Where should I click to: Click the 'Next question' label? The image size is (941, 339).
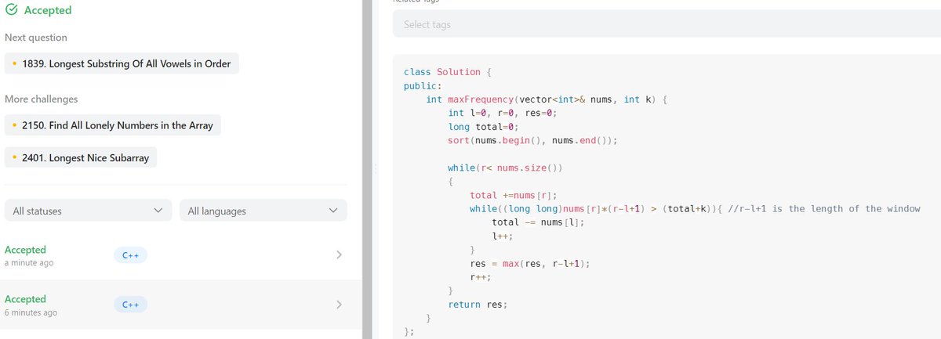click(36, 38)
